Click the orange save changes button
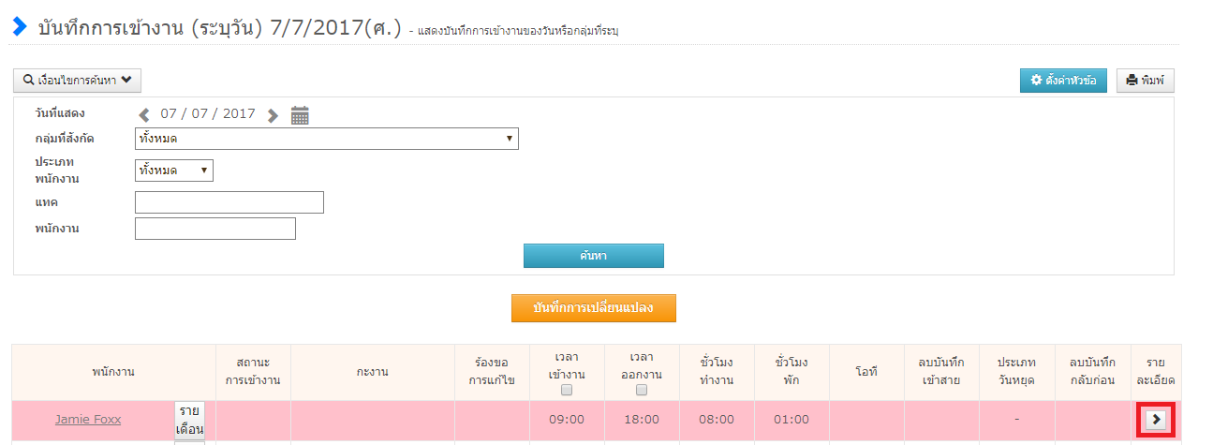Image resolution: width=1213 pixels, height=445 pixels. coord(593,308)
